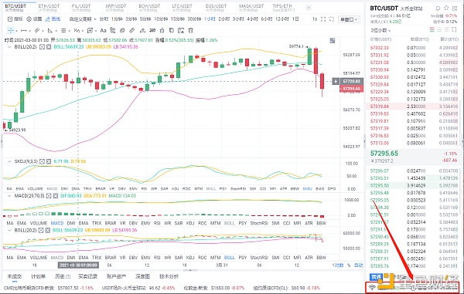
Task: Collapse the SKDJ indicator panel chevron
Action: click(x=9, y=161)
